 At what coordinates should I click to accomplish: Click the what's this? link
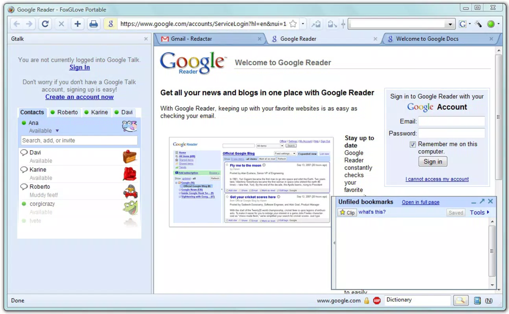click(x=372, y=212)
